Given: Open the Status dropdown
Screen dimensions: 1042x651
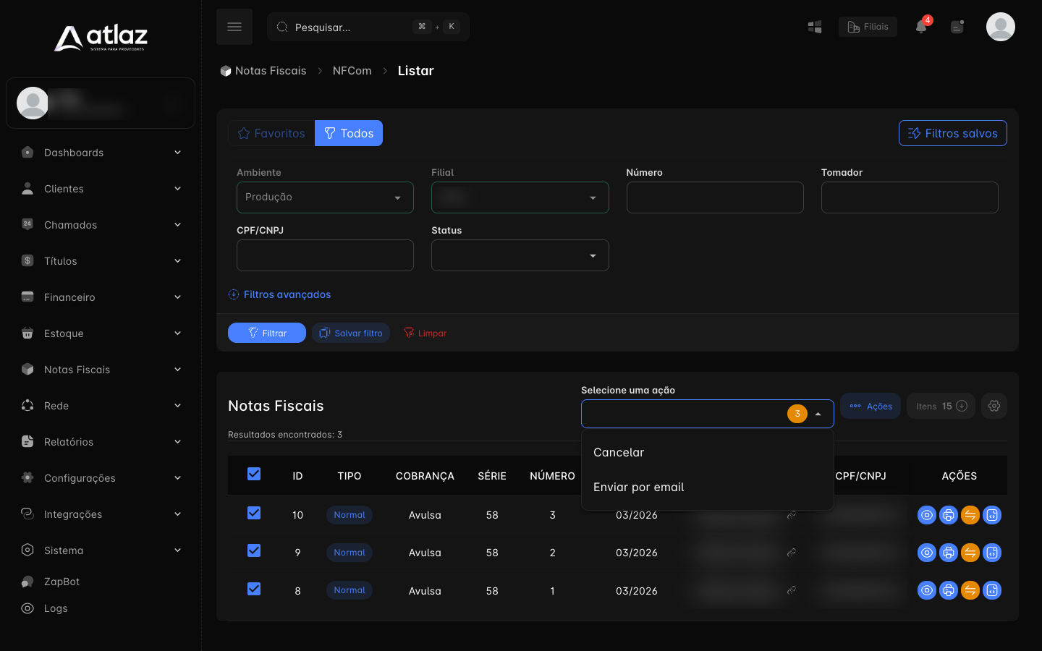Looking at the screenshot, I should (520, 255).
